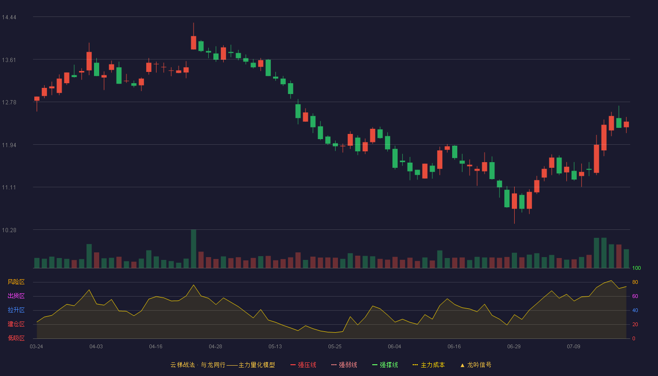
Task: Toggle the 强弱线 legend series
Action: pos(344,365)
